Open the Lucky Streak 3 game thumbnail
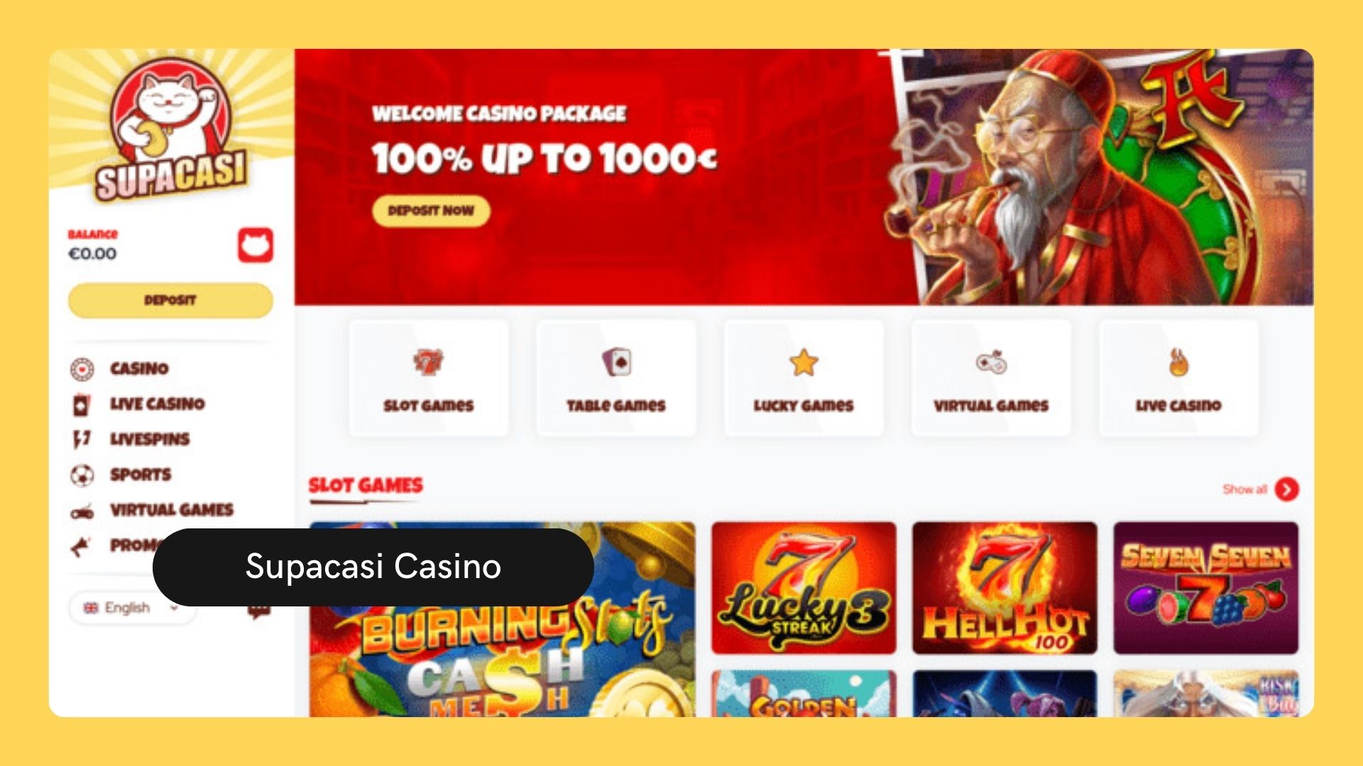 pos(804,588)
